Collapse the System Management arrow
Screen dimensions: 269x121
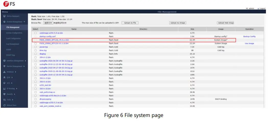(x=24, y=22)
